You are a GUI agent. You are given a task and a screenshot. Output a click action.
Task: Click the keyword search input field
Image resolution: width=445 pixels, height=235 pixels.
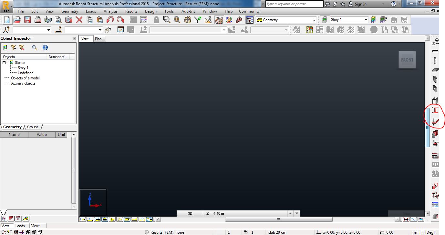tap(294, 4)
